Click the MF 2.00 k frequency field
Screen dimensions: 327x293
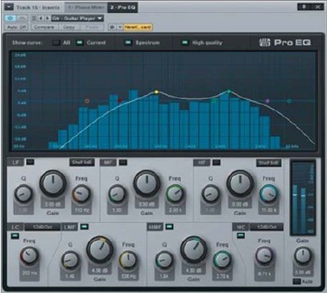pos(175,210)
